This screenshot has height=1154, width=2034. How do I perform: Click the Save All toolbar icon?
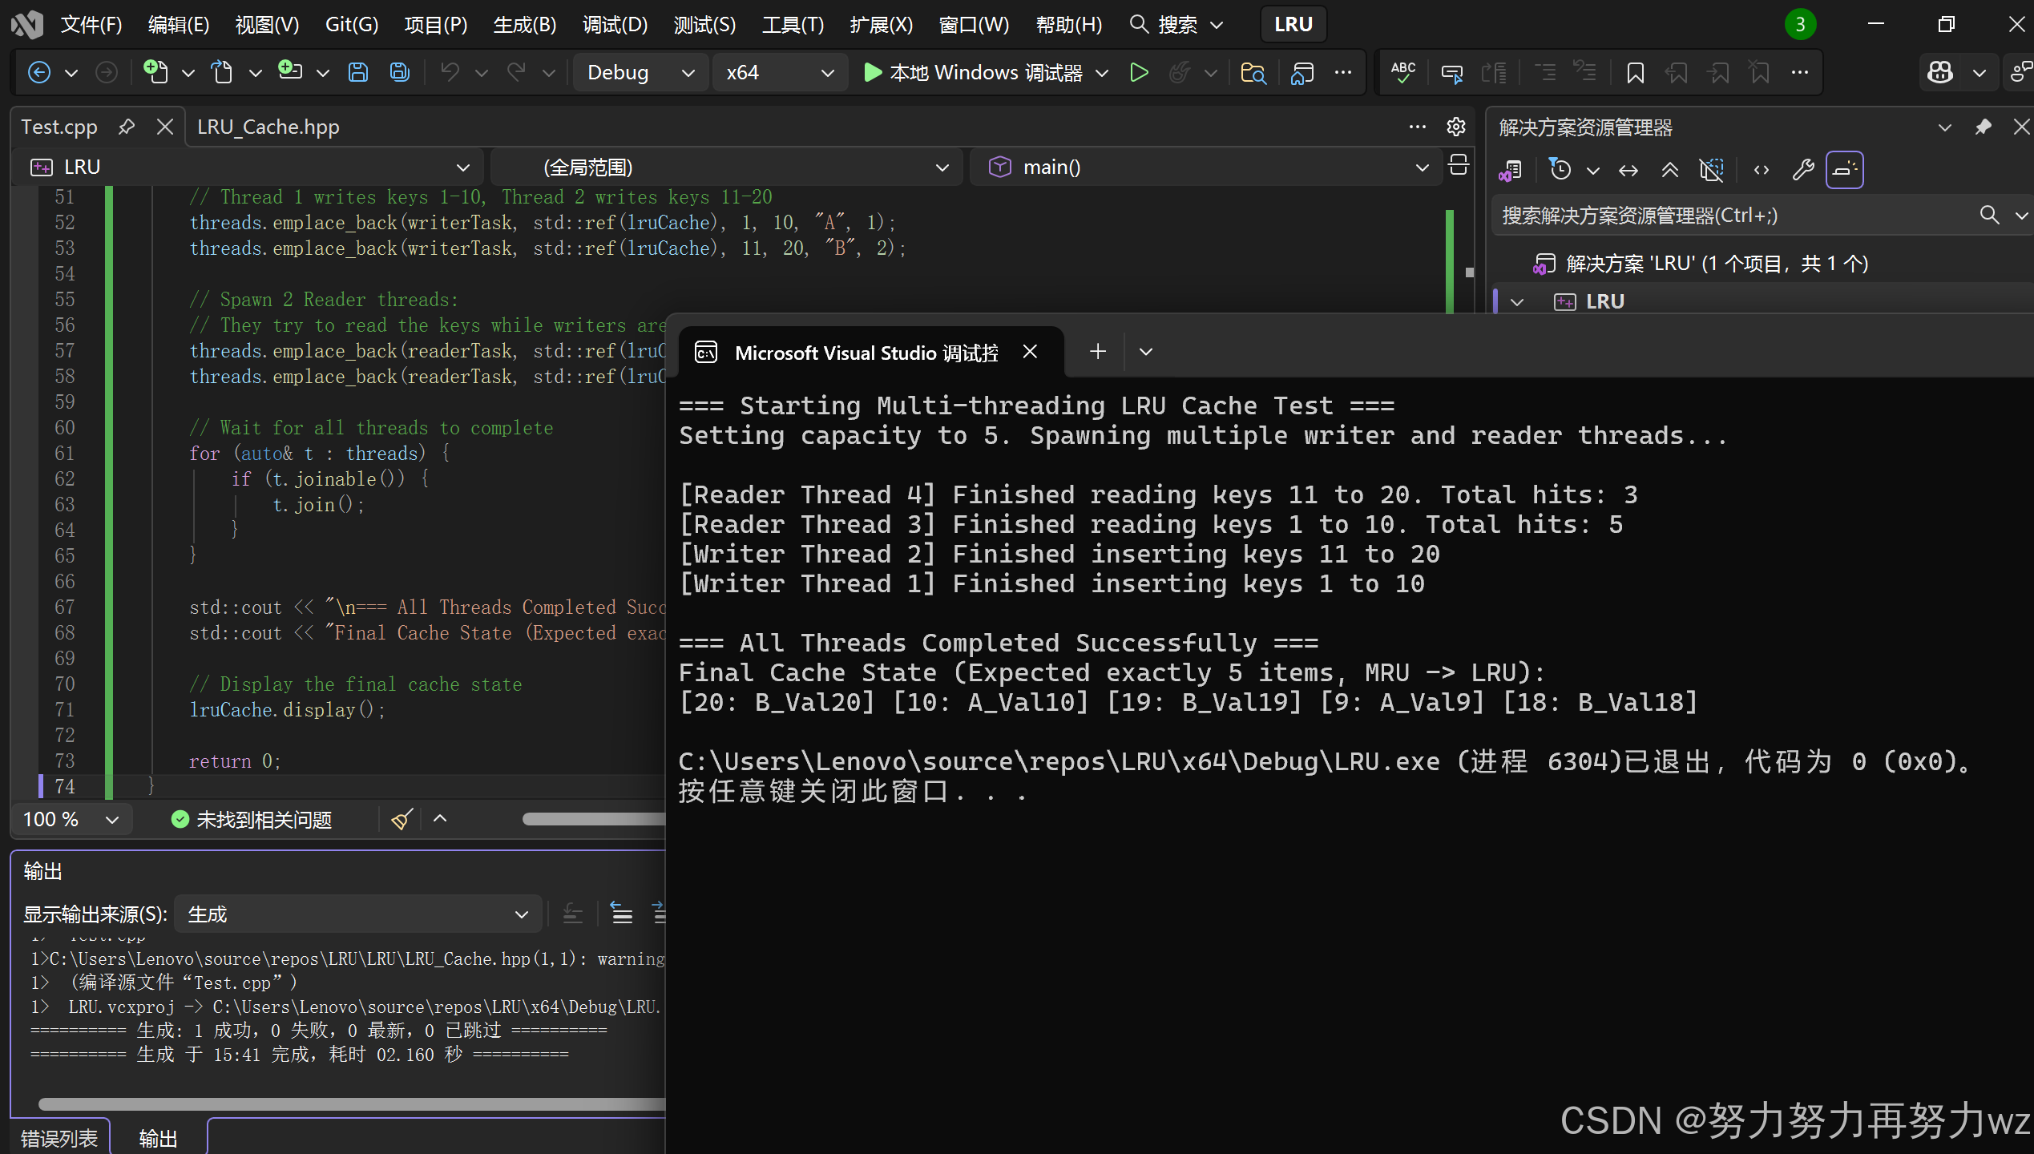(399, 72)
